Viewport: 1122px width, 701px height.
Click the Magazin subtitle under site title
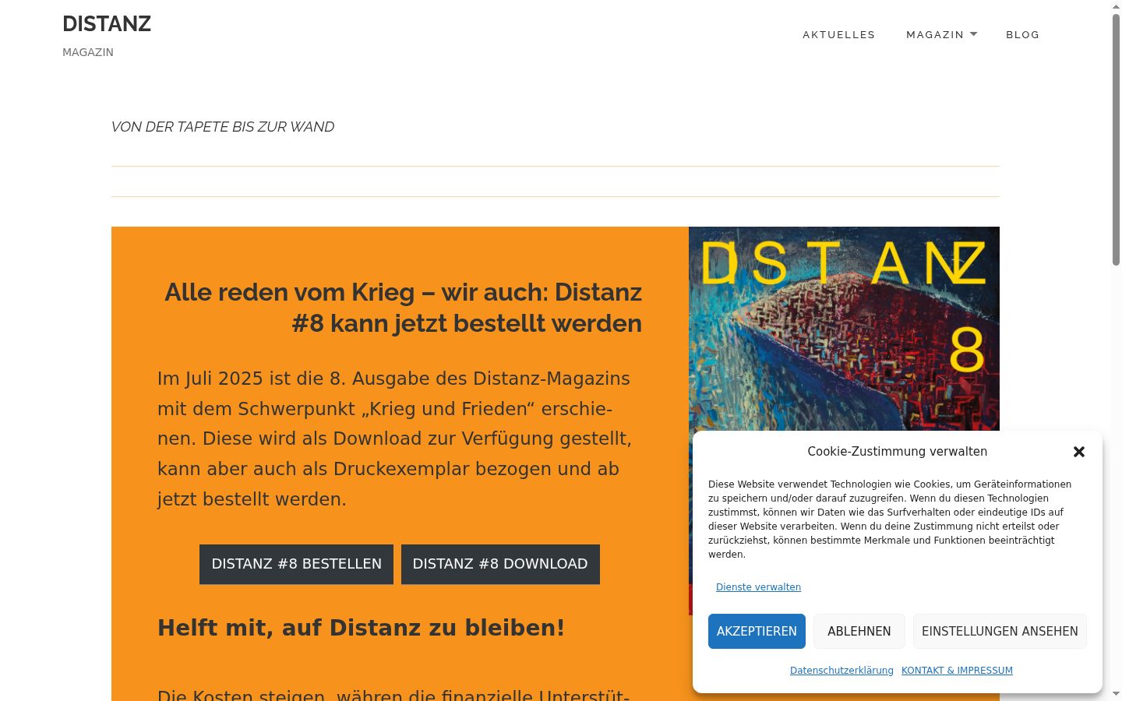88,52
